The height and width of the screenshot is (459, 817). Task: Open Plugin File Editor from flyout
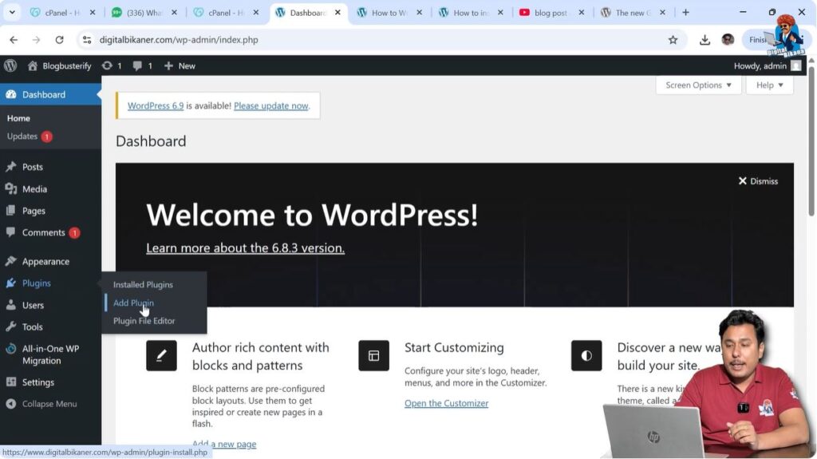(x=144, y=321)
